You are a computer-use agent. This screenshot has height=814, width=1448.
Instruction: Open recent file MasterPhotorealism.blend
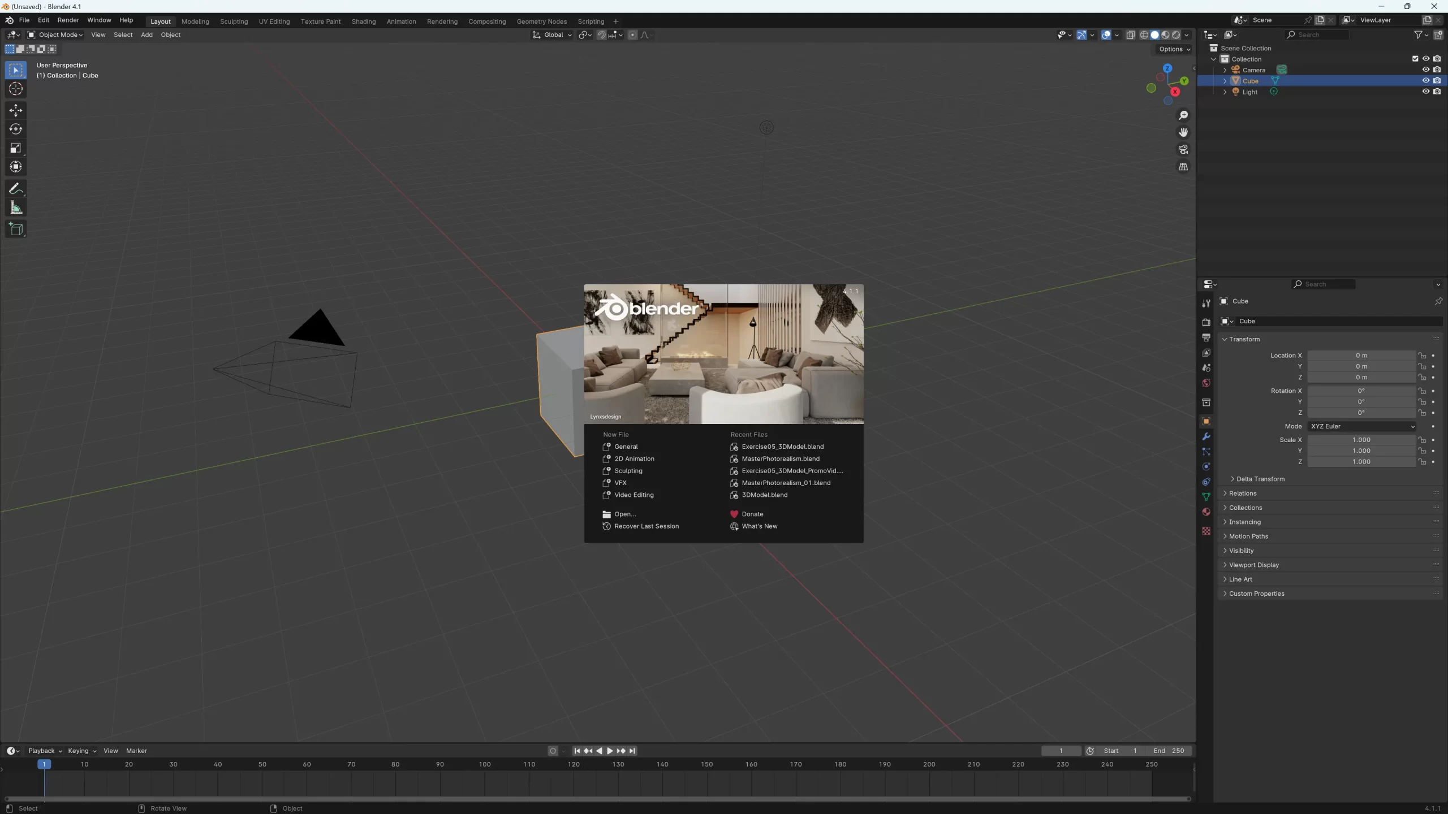[781, 458]
